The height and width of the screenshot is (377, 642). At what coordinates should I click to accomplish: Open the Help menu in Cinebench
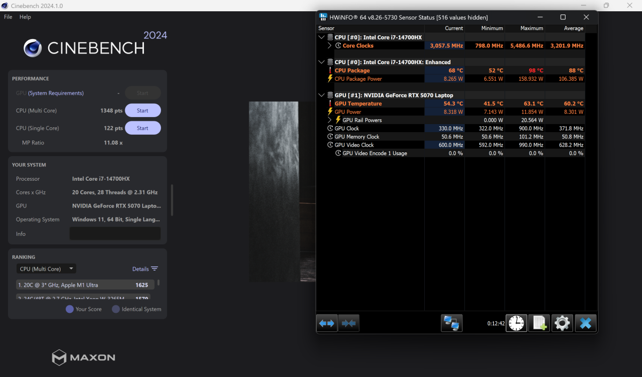coord(25,17)
